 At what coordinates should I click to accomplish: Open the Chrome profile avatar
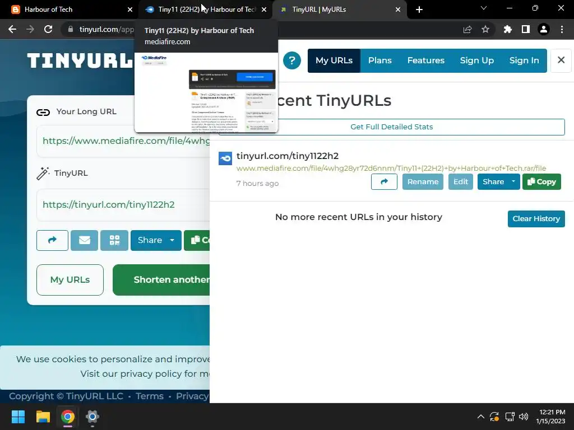[544, 29]
